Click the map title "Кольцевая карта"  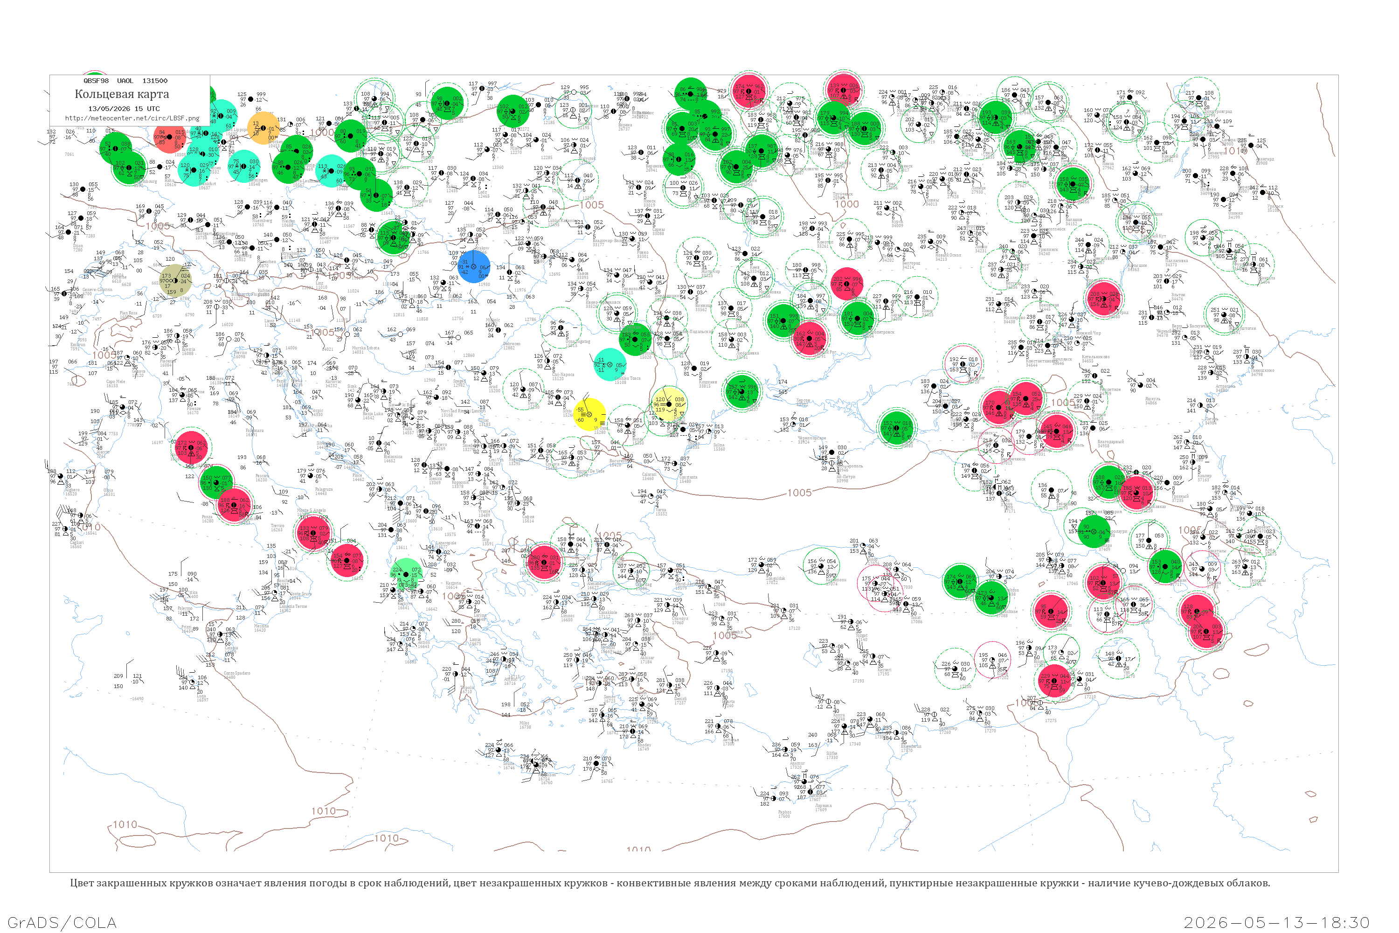pyautogui.click(x=122, y=94)
